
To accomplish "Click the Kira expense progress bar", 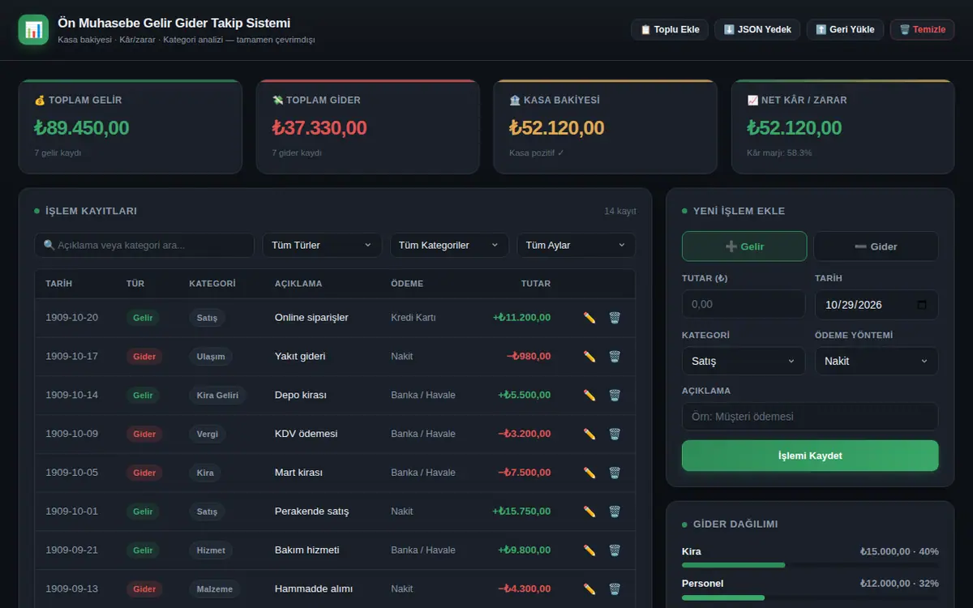I will (810, 565).
